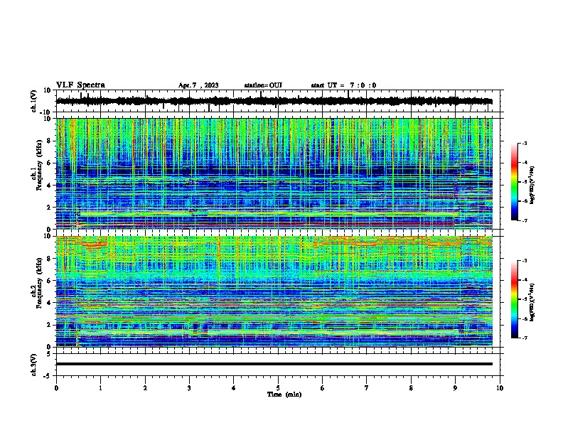This screenshot has height=435, width=563.
Task: Click the "8" kHz tick of ch.2 spectrogram
Action: (49, 259)
